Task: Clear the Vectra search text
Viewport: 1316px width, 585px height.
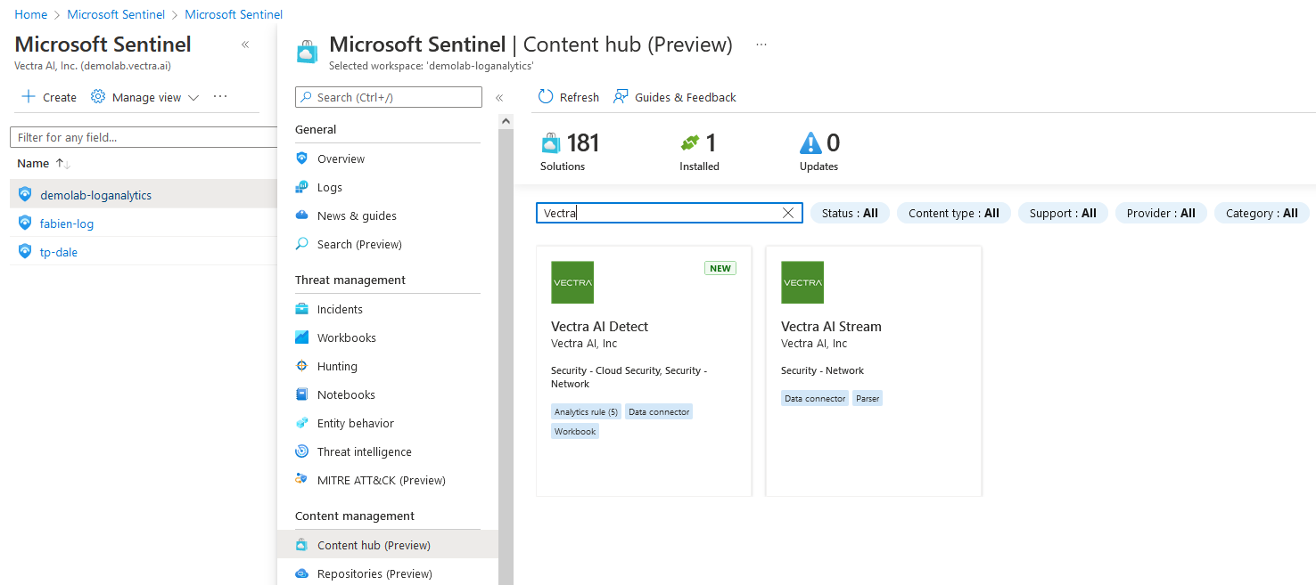Action: point(788,213)
